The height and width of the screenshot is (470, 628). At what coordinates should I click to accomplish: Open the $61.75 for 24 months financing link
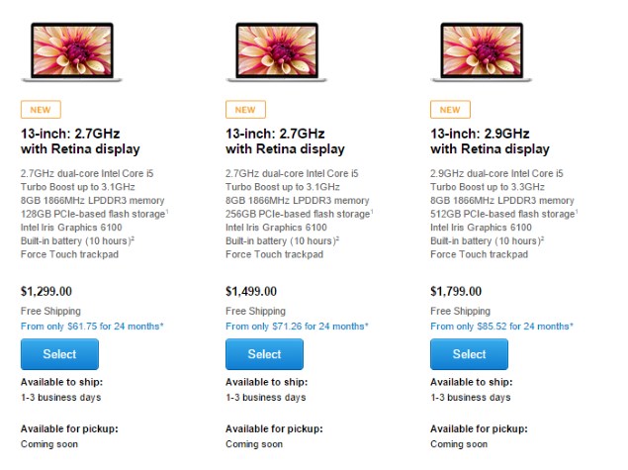[x=92, y=326]
